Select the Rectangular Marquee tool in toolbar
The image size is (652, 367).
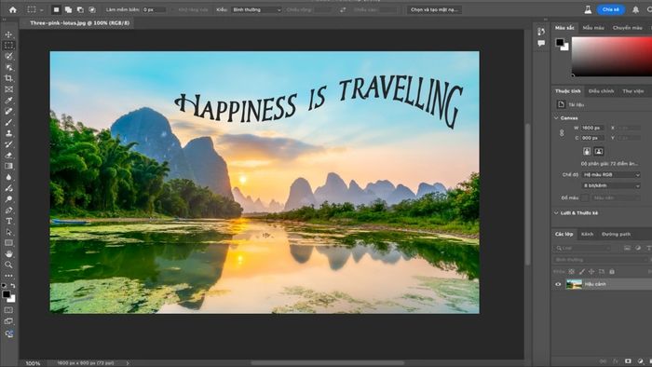click(x=8, y=46)
